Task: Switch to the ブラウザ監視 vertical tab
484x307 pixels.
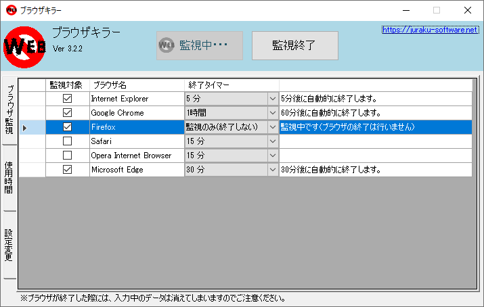Action: pyautogui.click(x=9, y=110)
